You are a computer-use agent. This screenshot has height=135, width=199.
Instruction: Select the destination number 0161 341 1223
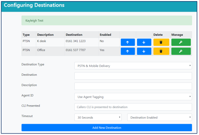pyautogui.click(x=76, y=41)
